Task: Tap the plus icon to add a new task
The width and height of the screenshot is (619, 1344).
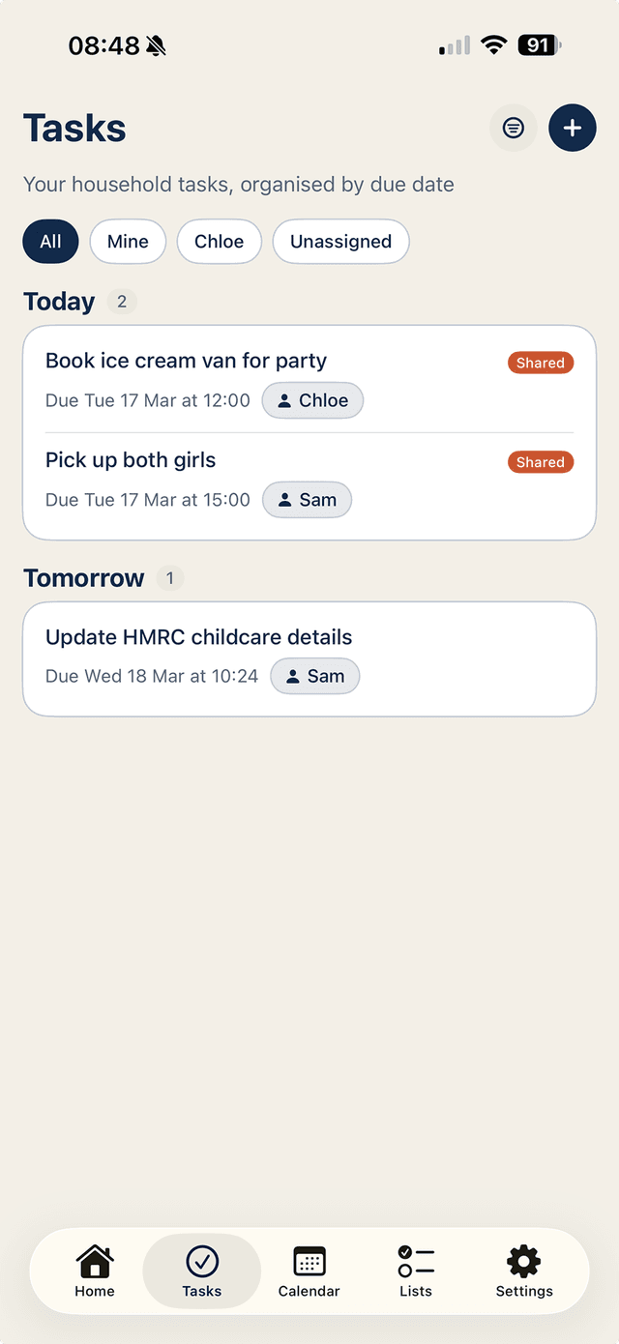Action: [573, 128]
